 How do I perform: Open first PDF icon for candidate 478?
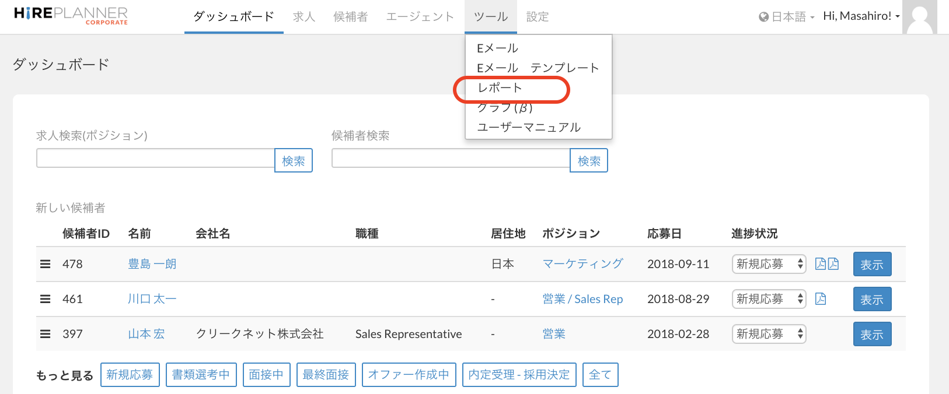tap(821, 264)
